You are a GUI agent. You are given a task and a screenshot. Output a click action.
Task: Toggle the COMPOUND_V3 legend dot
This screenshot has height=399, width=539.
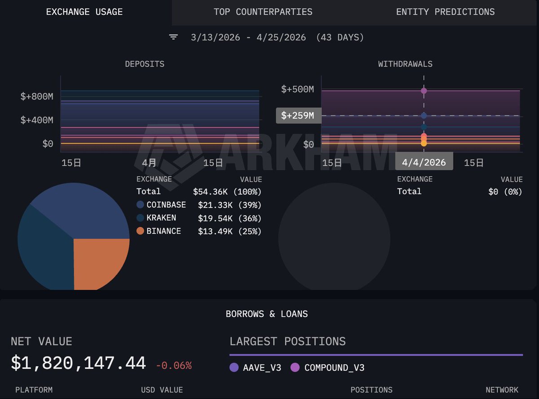(x=295, y=368)
